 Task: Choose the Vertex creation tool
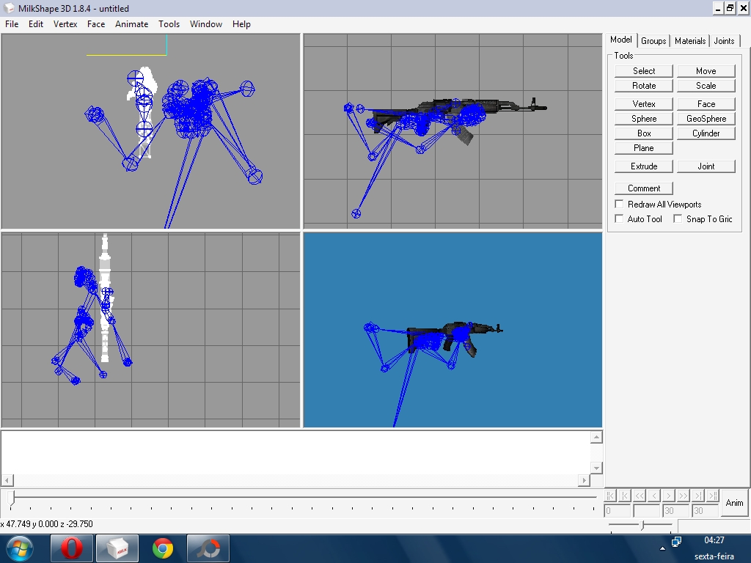click(x=644, y=104)
